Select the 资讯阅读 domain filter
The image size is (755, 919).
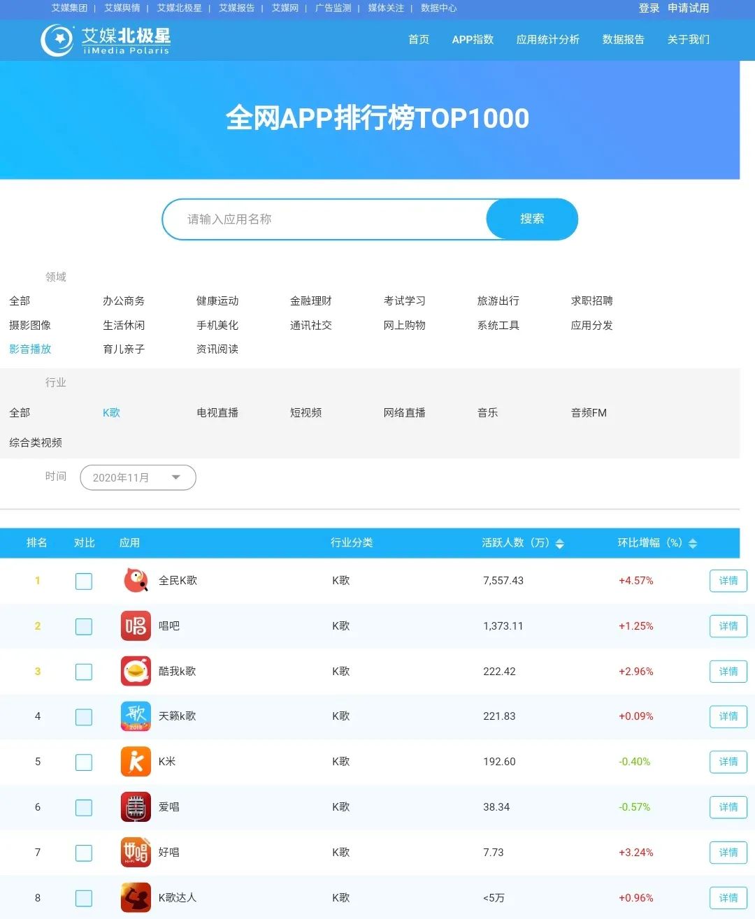click(x=217, y=349)
